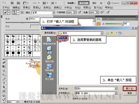Pick the rose brush preset sized 117

(x=30, y=48)
